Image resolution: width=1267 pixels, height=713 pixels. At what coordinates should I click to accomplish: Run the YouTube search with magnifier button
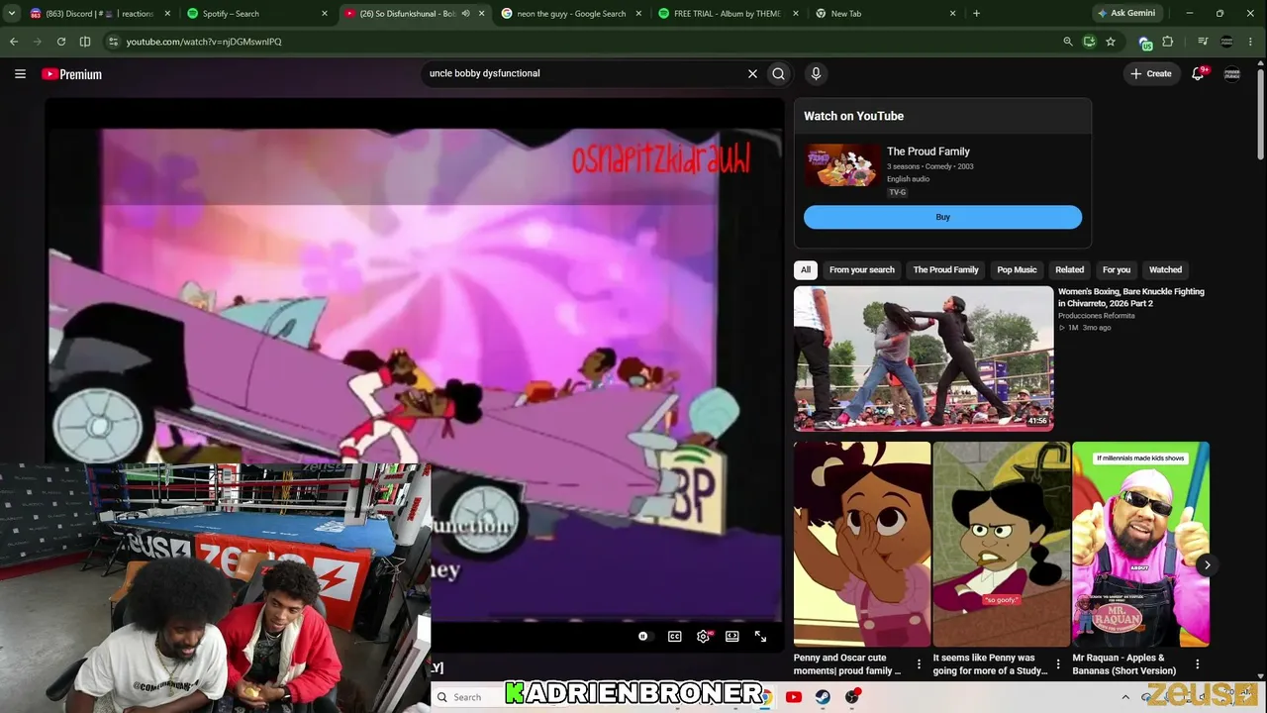[x=779, y=73]
